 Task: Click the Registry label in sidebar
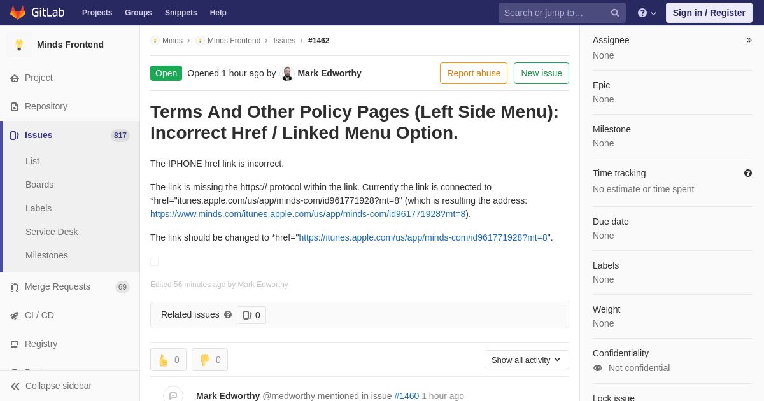pos(41,344)
